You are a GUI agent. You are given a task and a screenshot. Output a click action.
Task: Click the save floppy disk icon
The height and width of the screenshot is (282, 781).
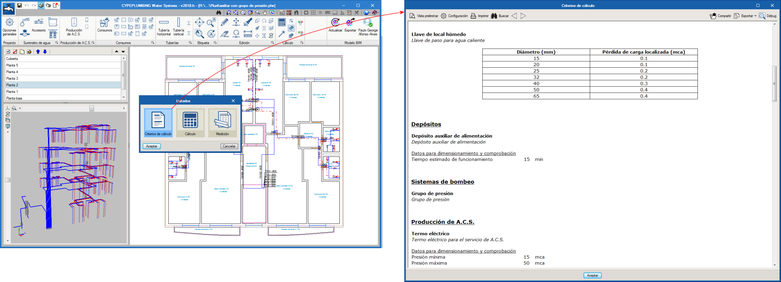(19, 5)
